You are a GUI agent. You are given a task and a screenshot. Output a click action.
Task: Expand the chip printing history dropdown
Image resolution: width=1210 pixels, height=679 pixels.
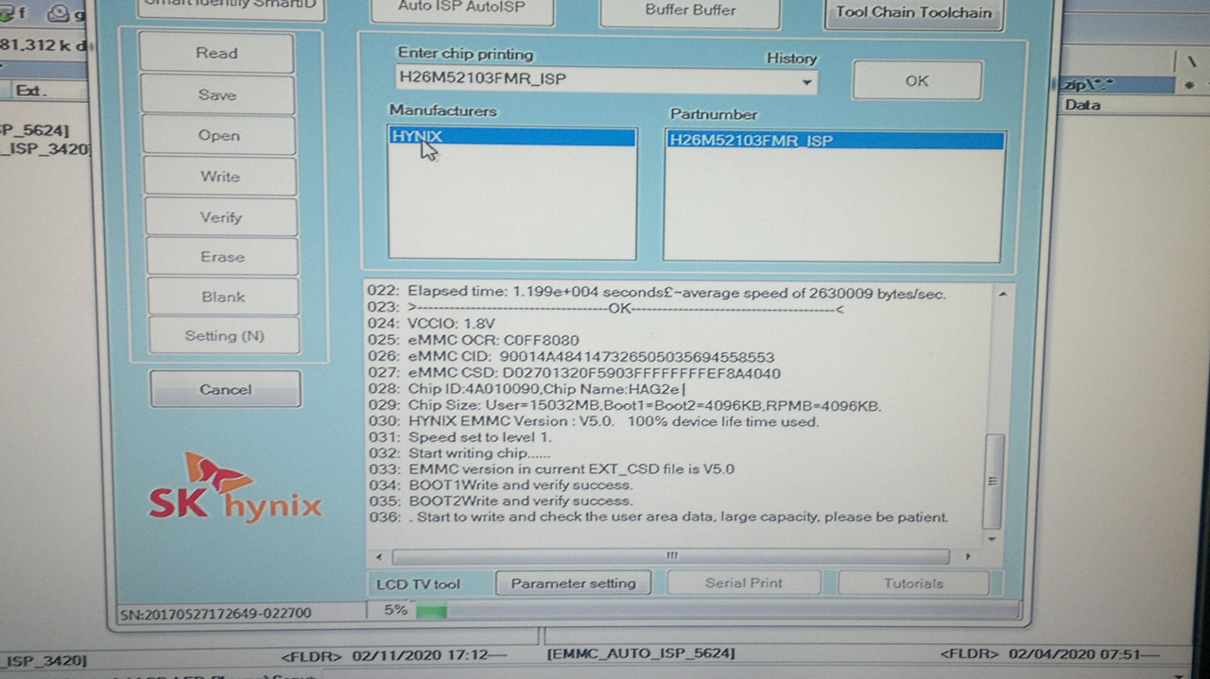coord(806,82)
